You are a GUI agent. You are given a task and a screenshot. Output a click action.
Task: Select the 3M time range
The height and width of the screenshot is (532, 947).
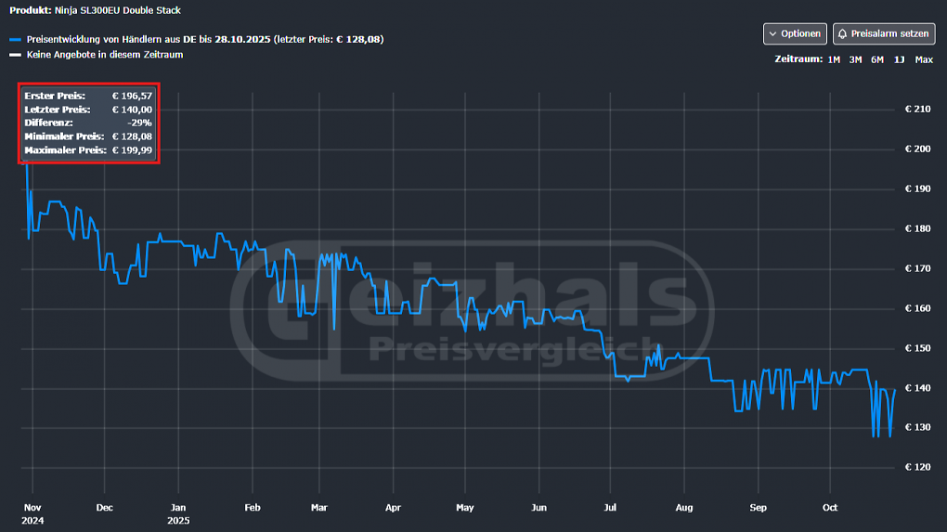855,59
